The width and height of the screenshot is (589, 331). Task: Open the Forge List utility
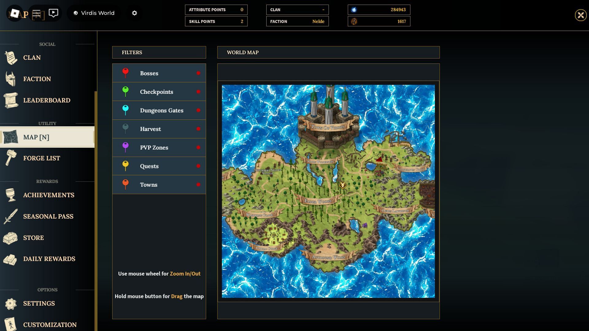pyautogui.click(x=42, y=158)
